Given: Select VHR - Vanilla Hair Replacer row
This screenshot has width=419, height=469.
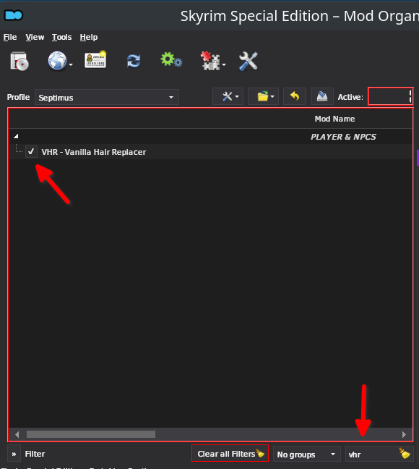Looking at the screenshot, I should 210,152.
